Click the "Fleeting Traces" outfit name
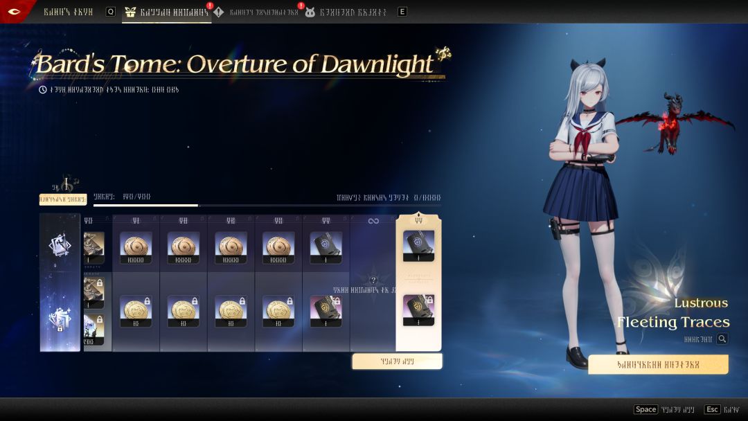 [x=673, y=322]
